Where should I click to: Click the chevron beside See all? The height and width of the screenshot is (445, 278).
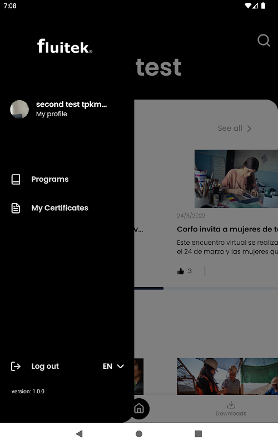249,128
